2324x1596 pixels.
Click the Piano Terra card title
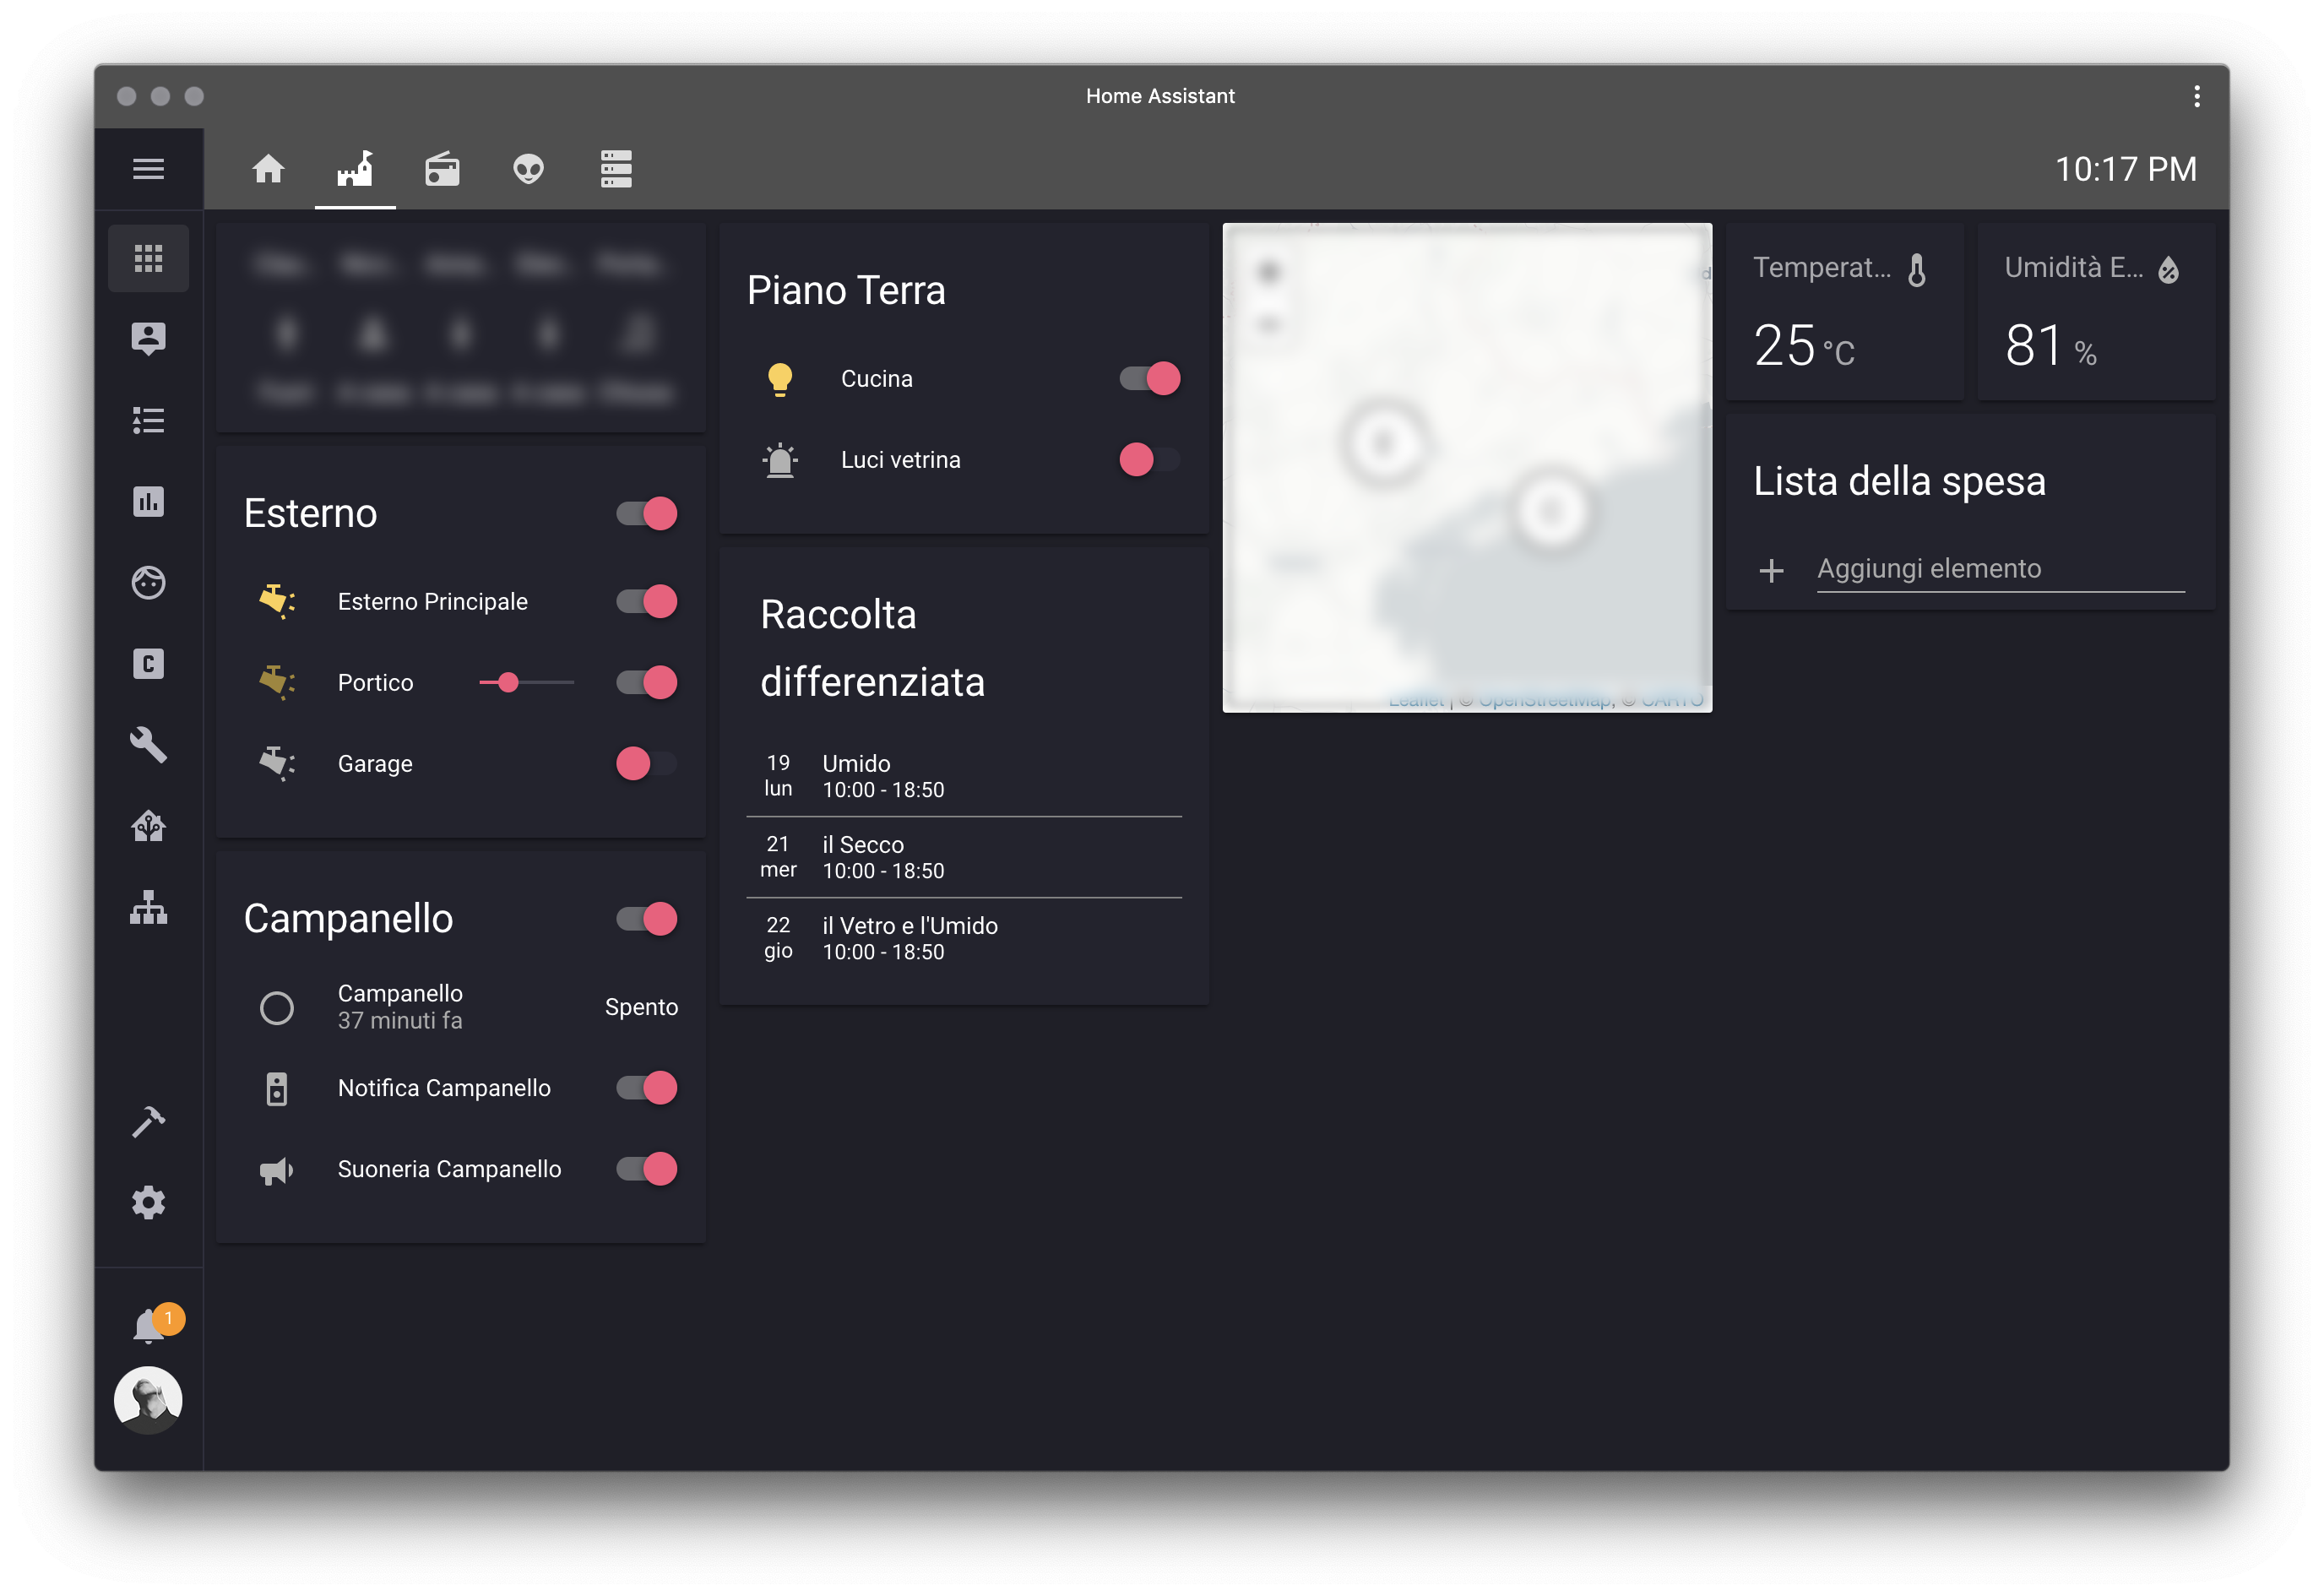pos(846,291)
